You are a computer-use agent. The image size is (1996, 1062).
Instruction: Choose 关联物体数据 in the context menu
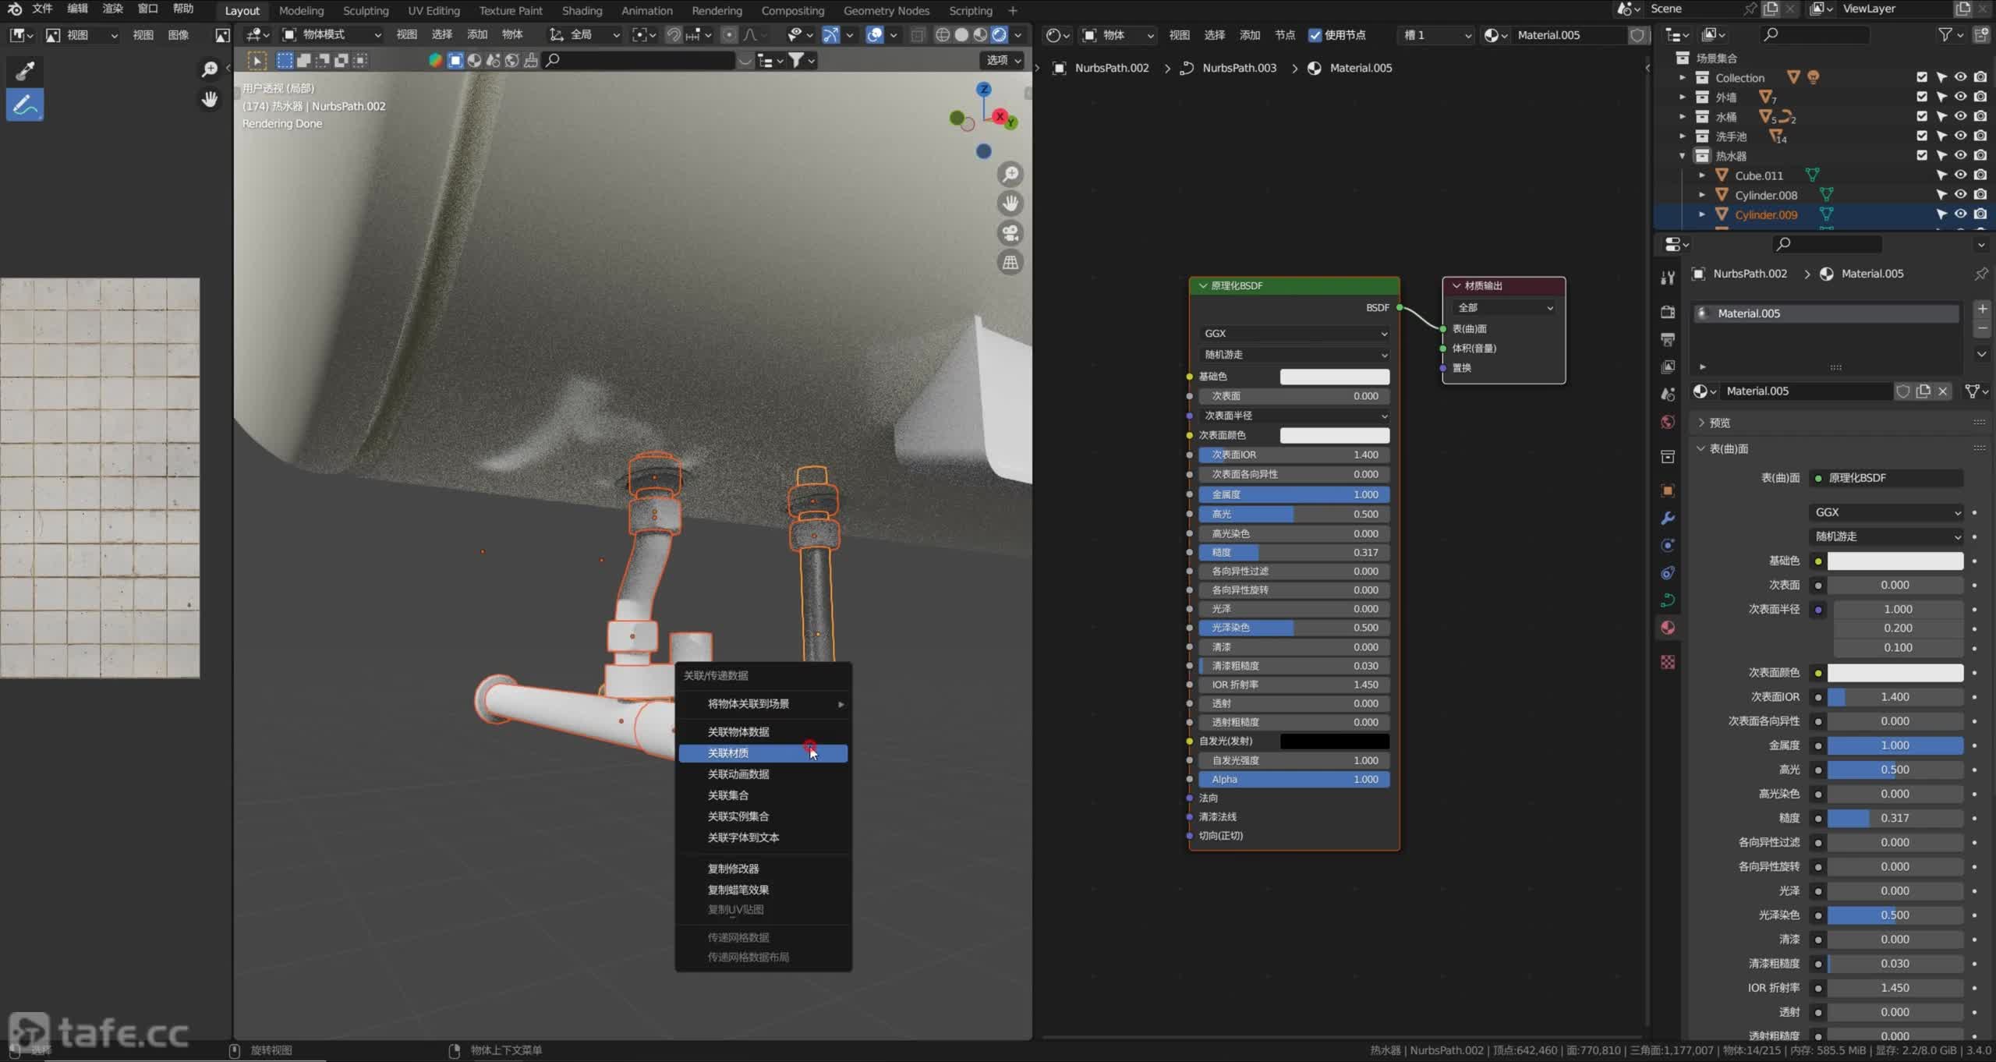pyautogui.click(x=763, y=732)
